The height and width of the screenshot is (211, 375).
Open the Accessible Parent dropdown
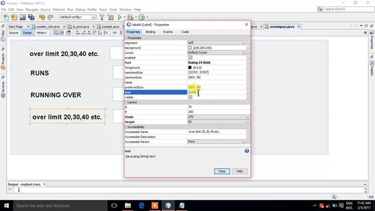pos(244,142)
